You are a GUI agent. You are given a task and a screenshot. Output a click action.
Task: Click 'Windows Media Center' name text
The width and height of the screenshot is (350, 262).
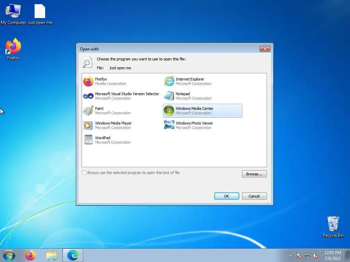[194, 108]
